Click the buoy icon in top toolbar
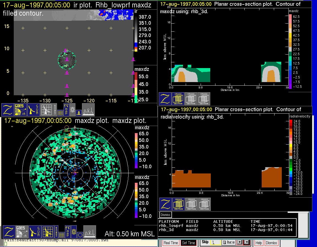Screen dimensions: 317x247 click(79, 112)
